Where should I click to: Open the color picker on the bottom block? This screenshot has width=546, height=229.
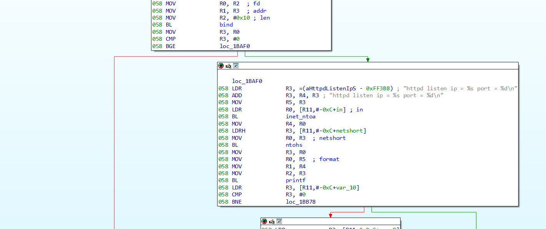point(264,221)
